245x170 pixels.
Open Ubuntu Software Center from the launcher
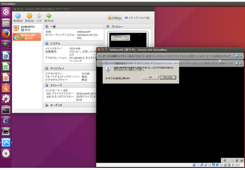coord(6,88)
